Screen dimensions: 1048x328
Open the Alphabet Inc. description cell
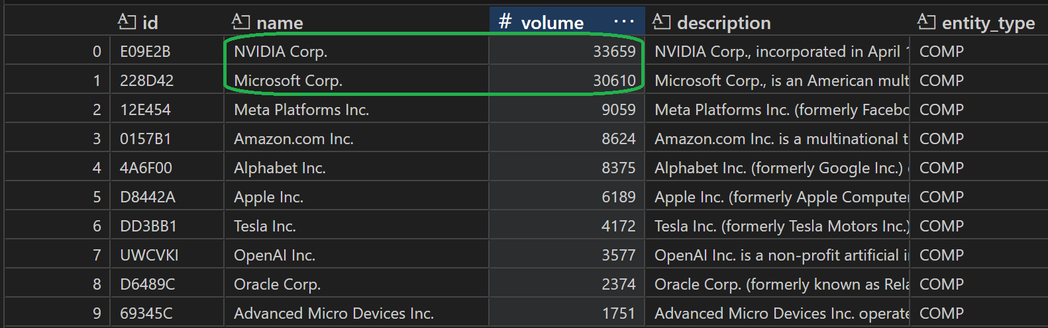tap(777, 168)
